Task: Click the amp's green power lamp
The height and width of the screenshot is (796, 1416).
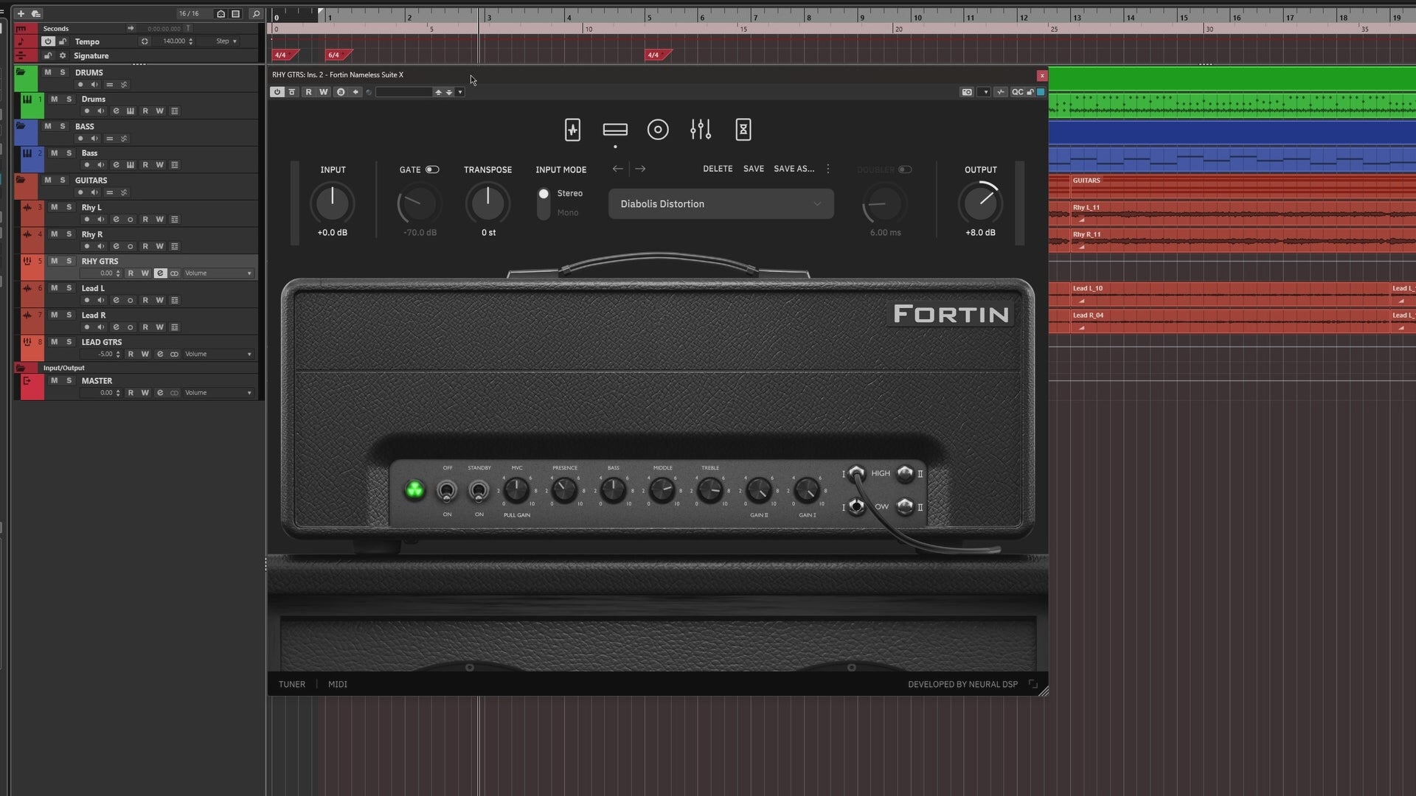Action: pyautogui.click(x=415, y=490)
